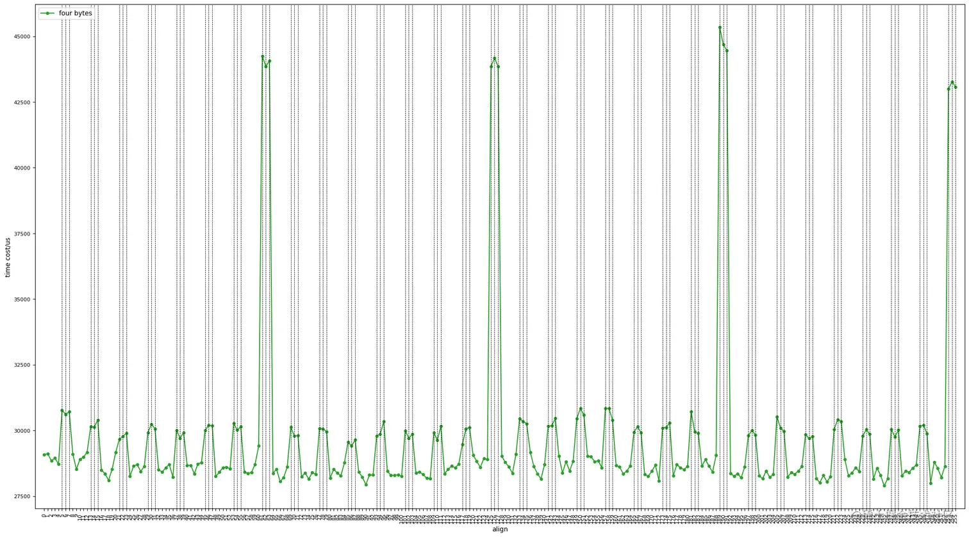Click the x-axis label 'align'
Image resolution: width=969 pixels, height=537 pixels.
pos(499,529)
